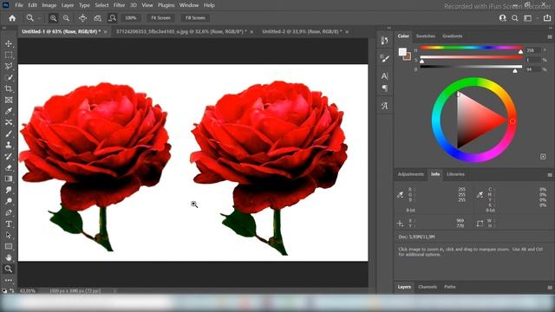The height and width of the screenshot is (312, 555).
Task: Enable Zoom Out mode in options bar
Action: [66, 18]
